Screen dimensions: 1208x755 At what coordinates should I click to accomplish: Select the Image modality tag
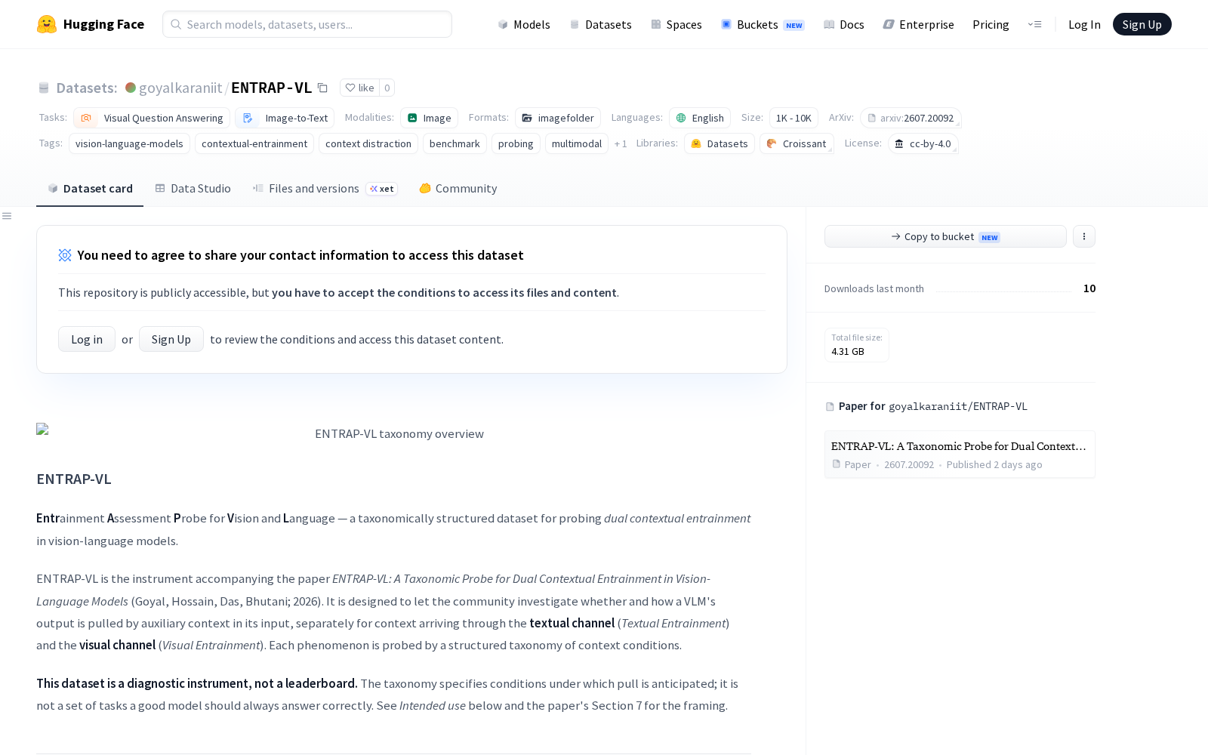[x=429, y=118]
